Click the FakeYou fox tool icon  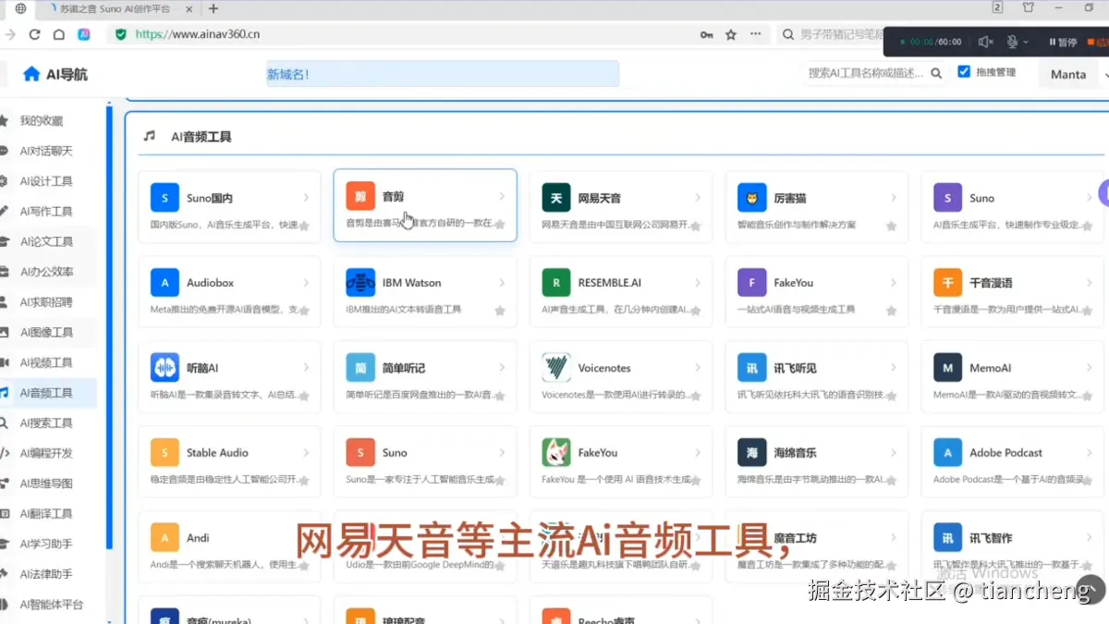click(555, 452)
